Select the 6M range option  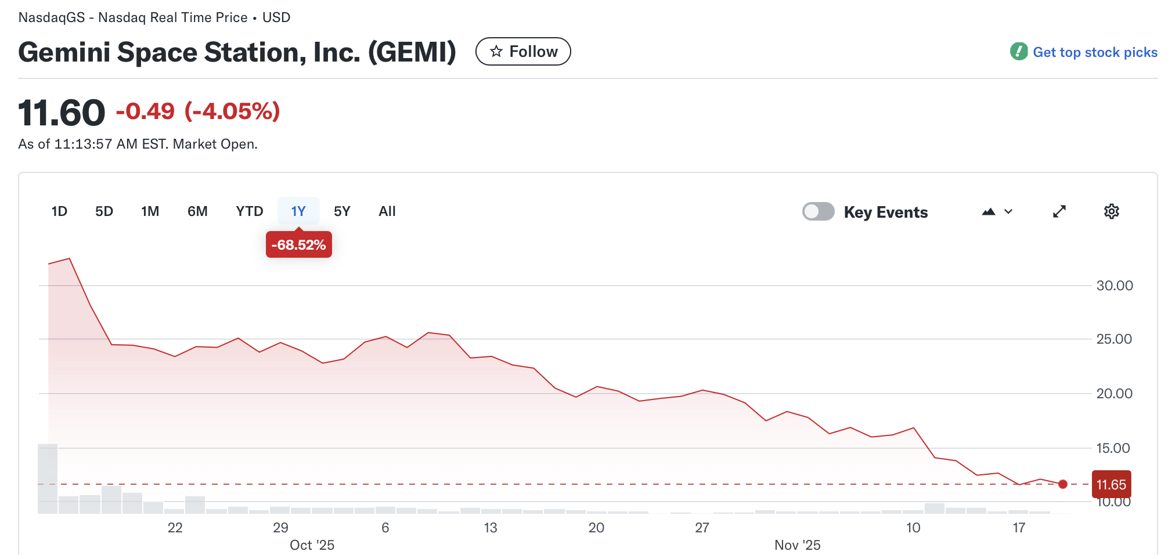(x=197, y=211)
